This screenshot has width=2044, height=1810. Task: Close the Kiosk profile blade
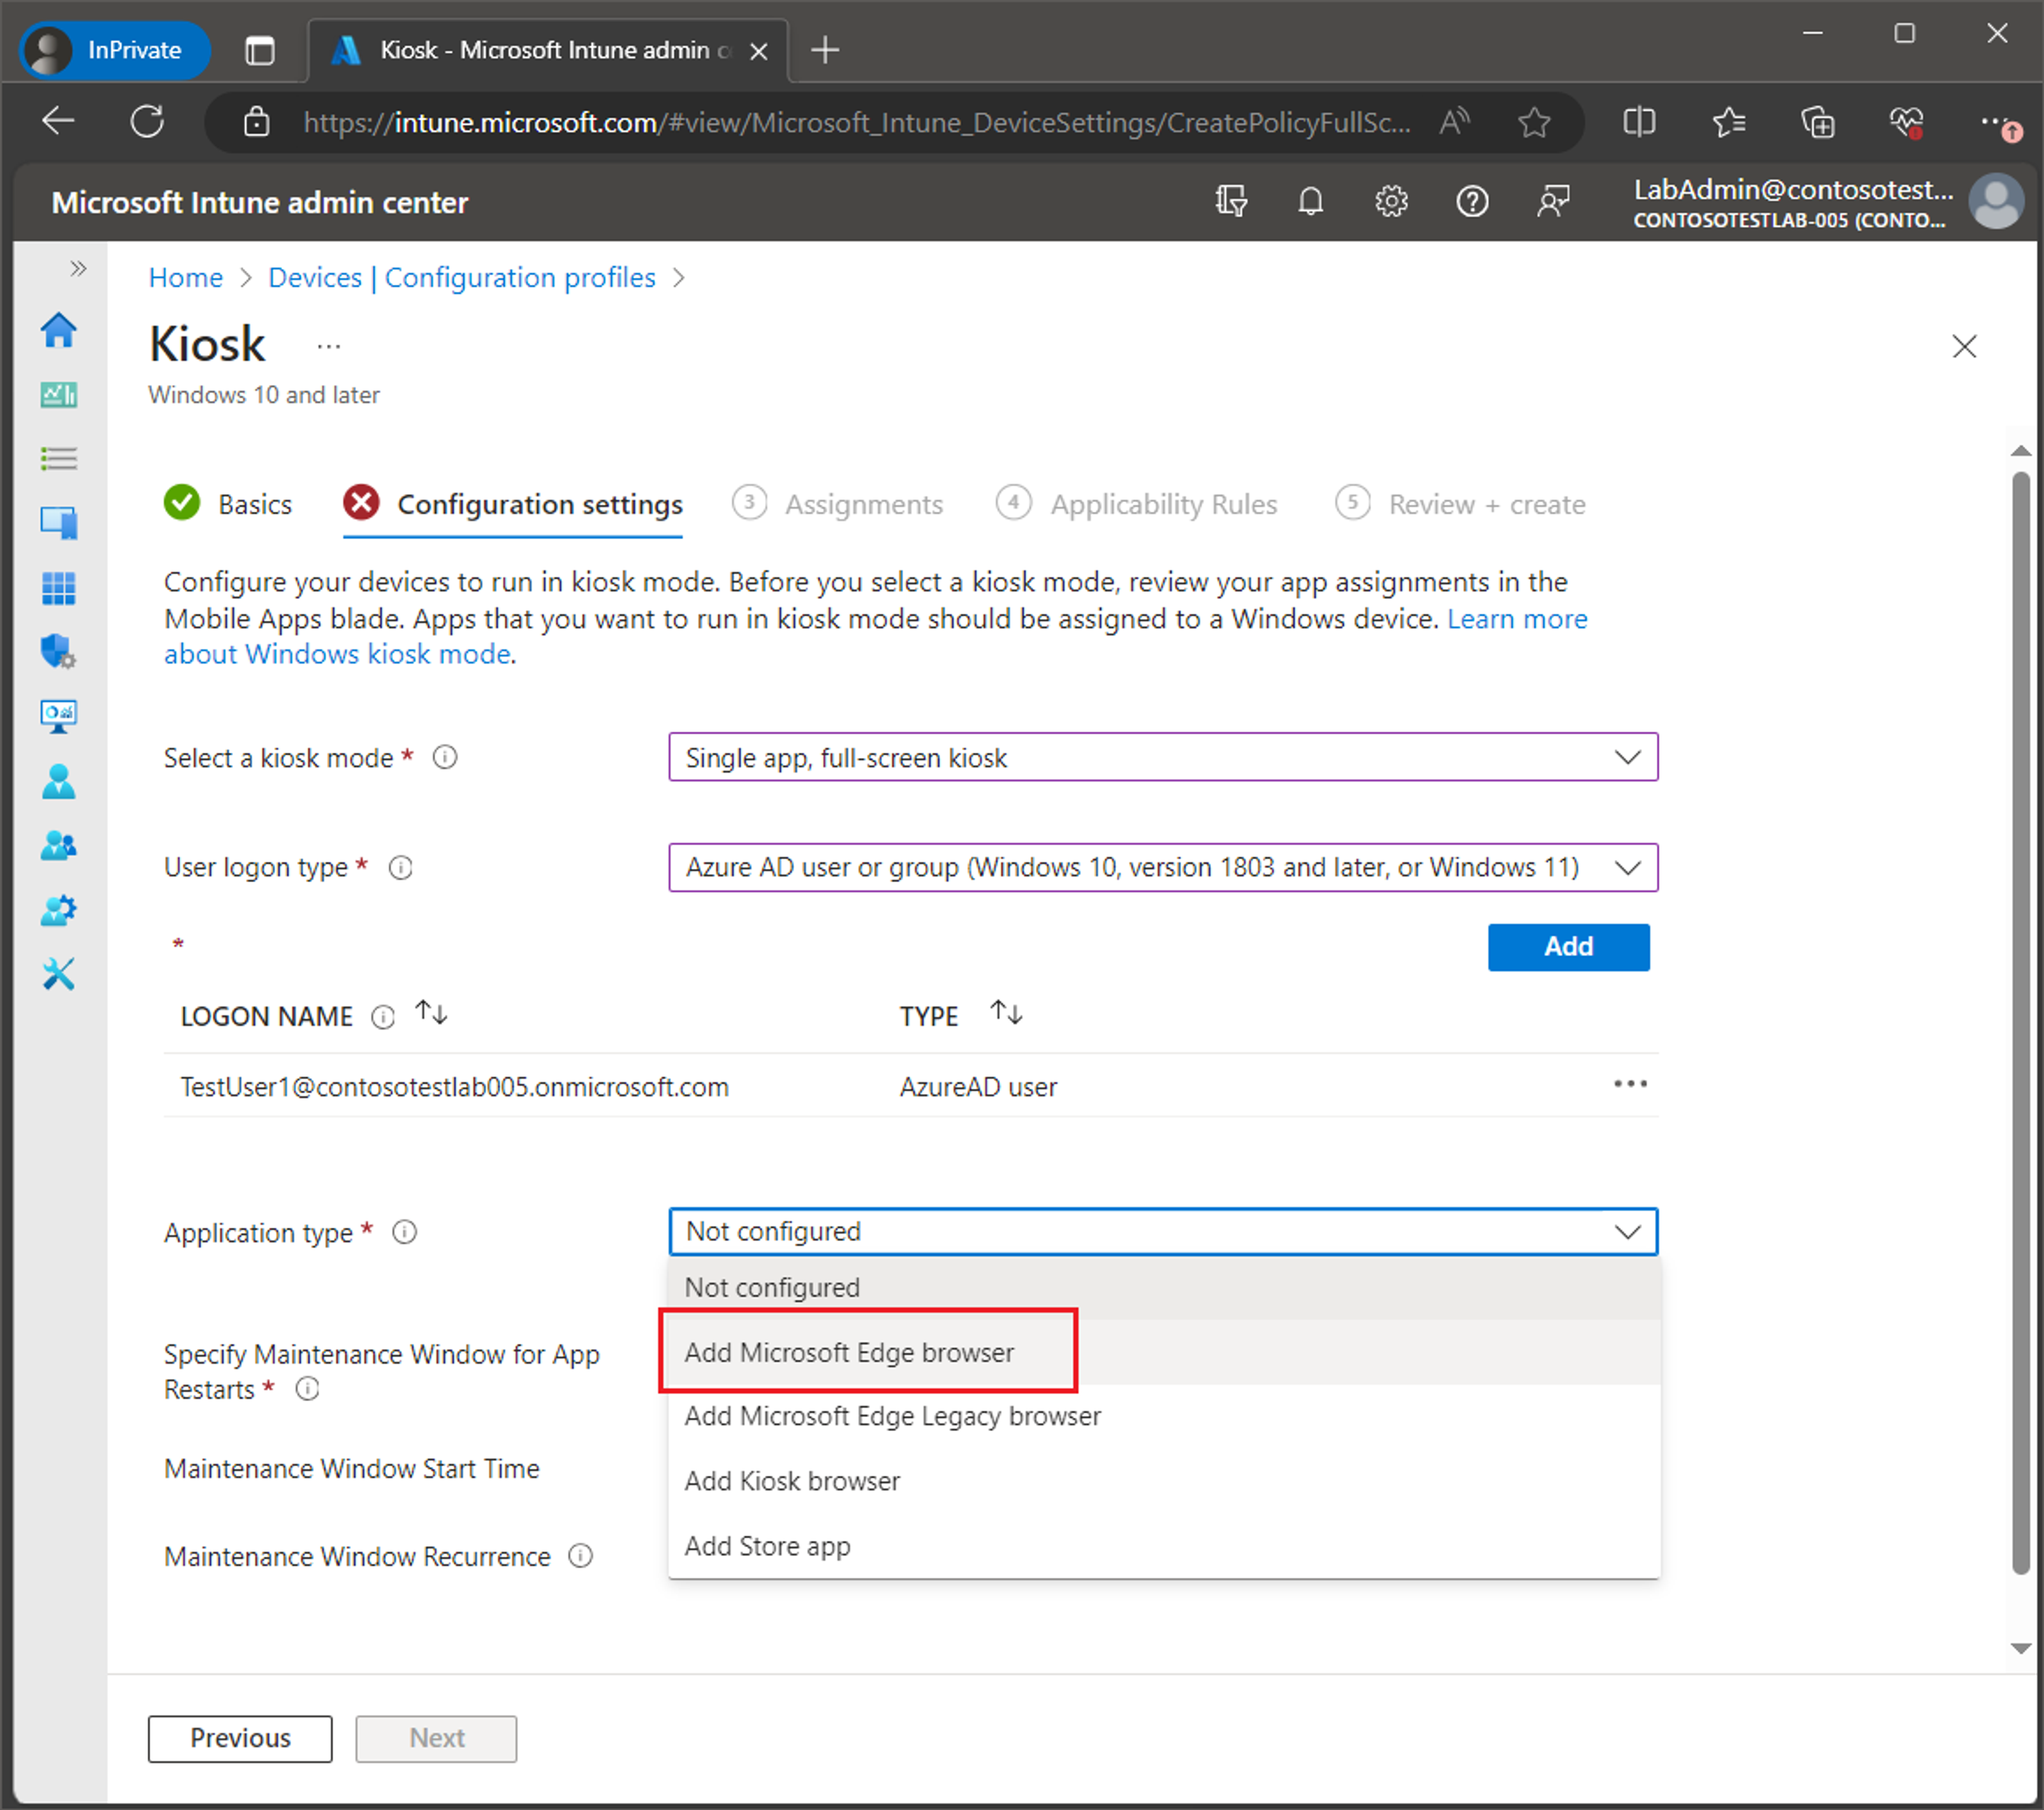coord(1964,346)
